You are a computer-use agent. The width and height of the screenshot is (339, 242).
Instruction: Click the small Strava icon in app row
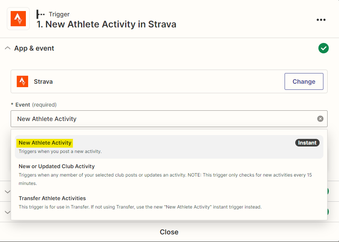pos(22,81)
